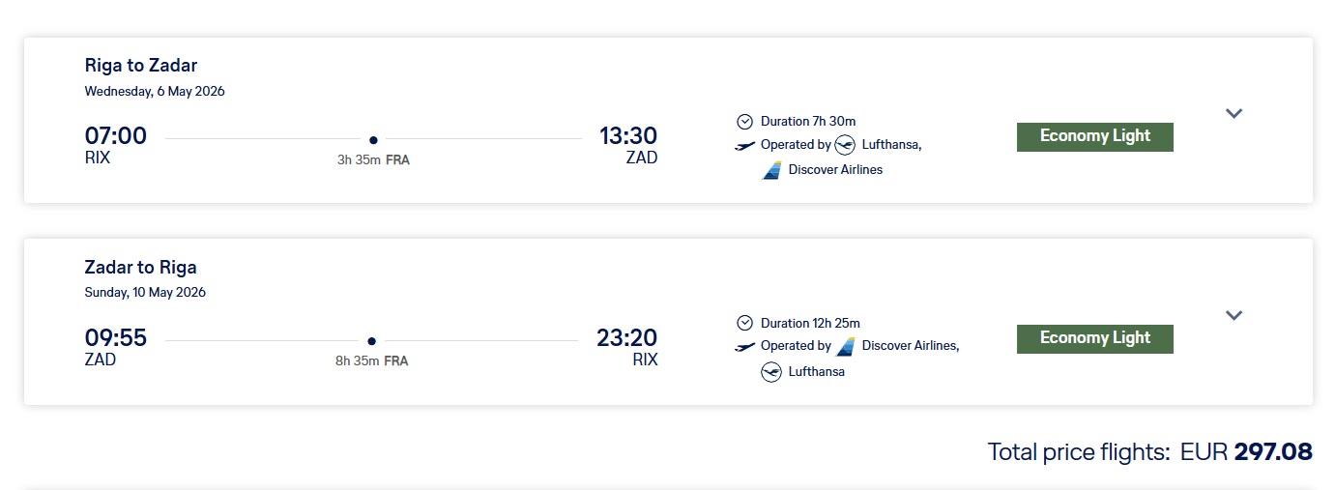Image resolution: width=1335 pixels, height=490 pixels.
Task: Select the Economy Light badge for Riga to Zadar
Action: [x=1094, y=137]
